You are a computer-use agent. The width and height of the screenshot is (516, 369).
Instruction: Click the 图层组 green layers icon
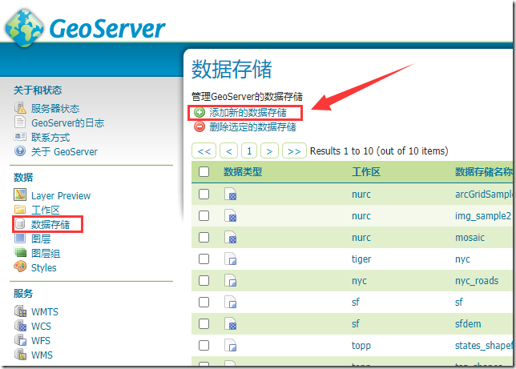(20, 253)
